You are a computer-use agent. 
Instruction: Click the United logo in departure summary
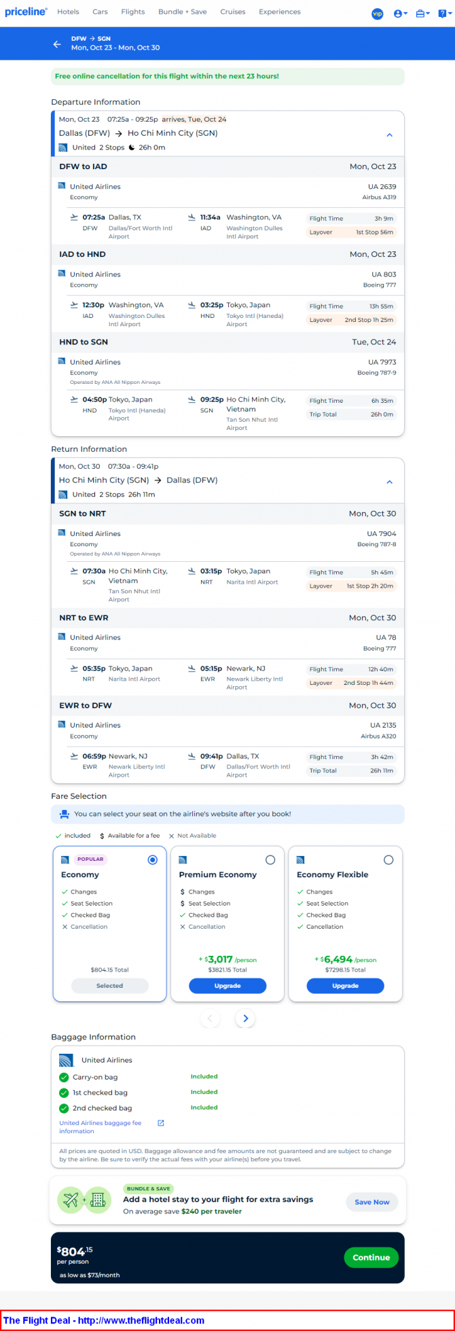(63, 147)
